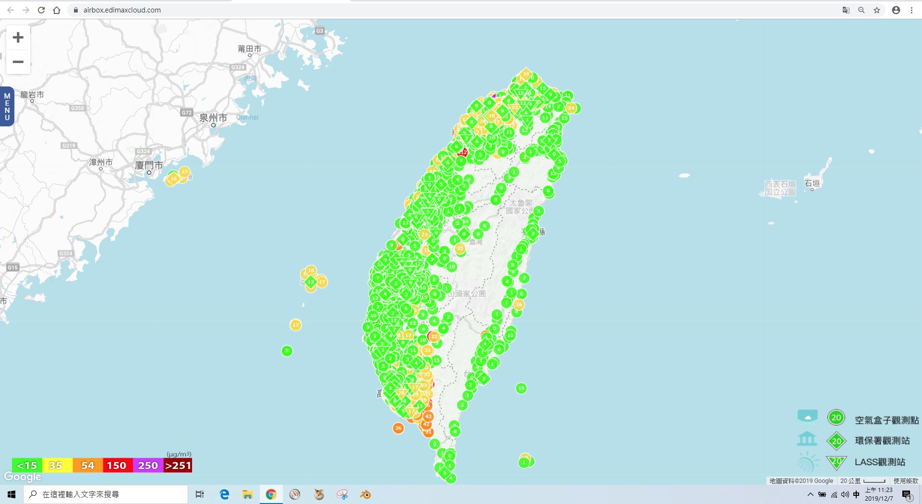Click the yellow 16 diamond marker near 廈門市
The width and height of the screenshot is (922, 504).
pos(173,179)
